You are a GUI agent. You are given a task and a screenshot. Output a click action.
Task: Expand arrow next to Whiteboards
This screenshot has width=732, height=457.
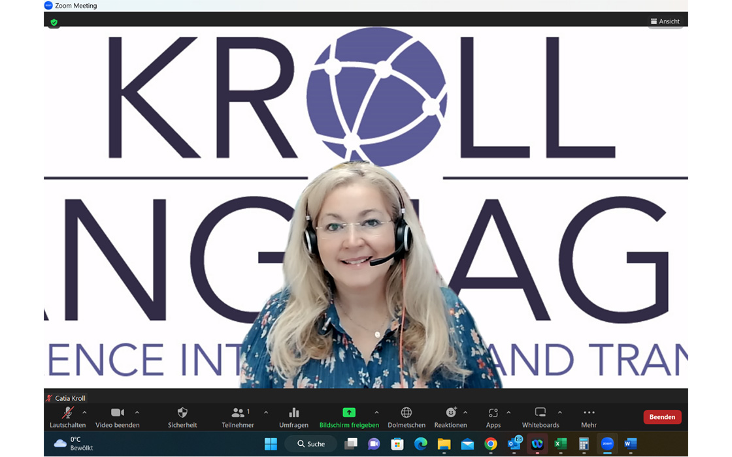point(560,413)
